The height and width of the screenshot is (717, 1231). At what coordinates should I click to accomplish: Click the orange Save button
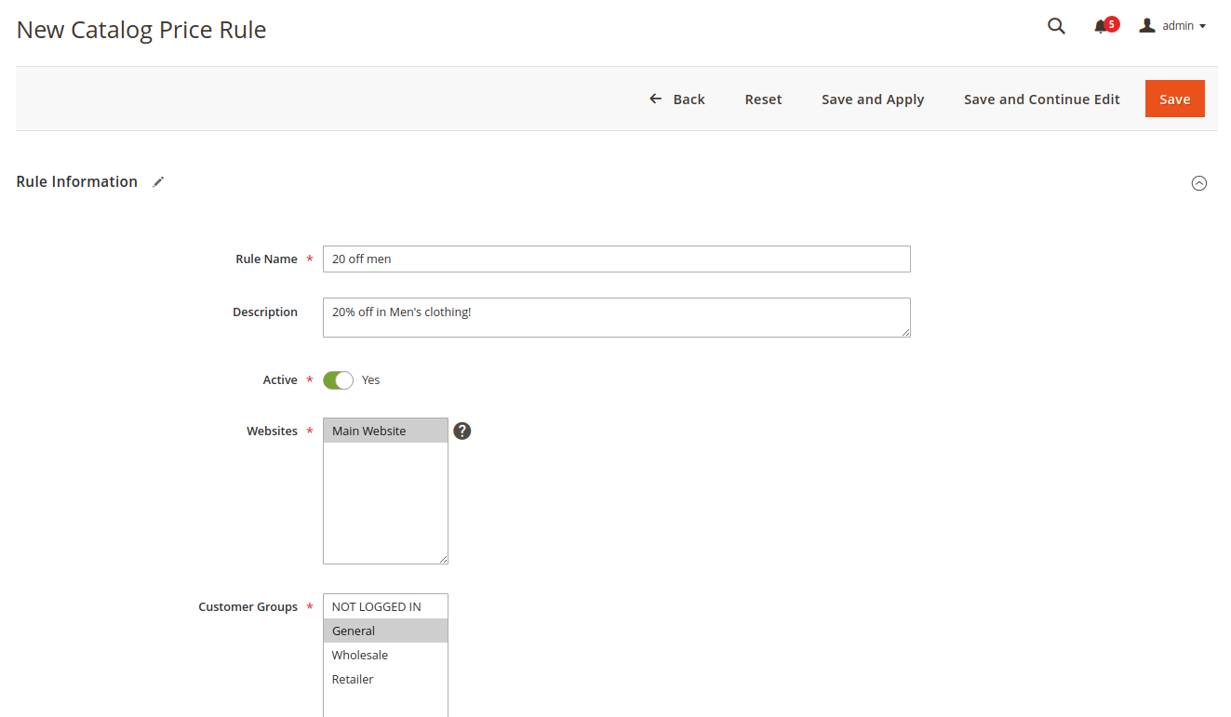pos(1175,99)
